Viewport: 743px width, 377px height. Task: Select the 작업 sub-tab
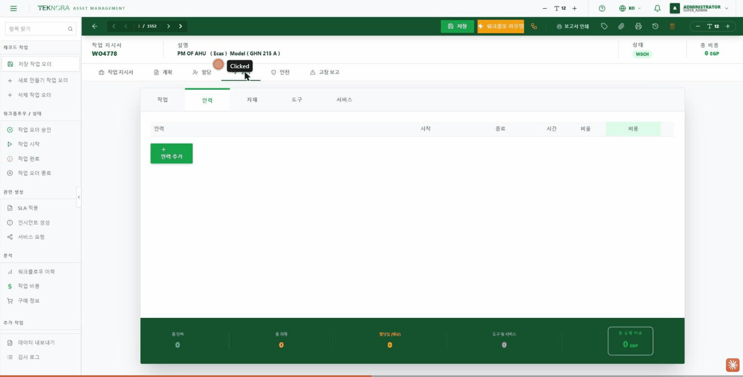tap(162, 100)
